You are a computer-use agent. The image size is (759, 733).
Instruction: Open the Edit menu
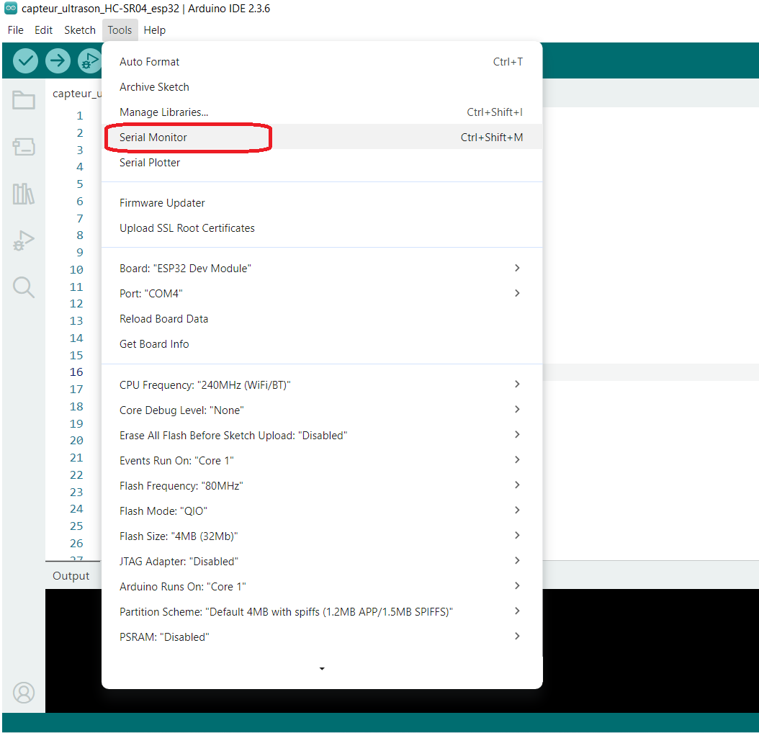(x=43, y=30)
